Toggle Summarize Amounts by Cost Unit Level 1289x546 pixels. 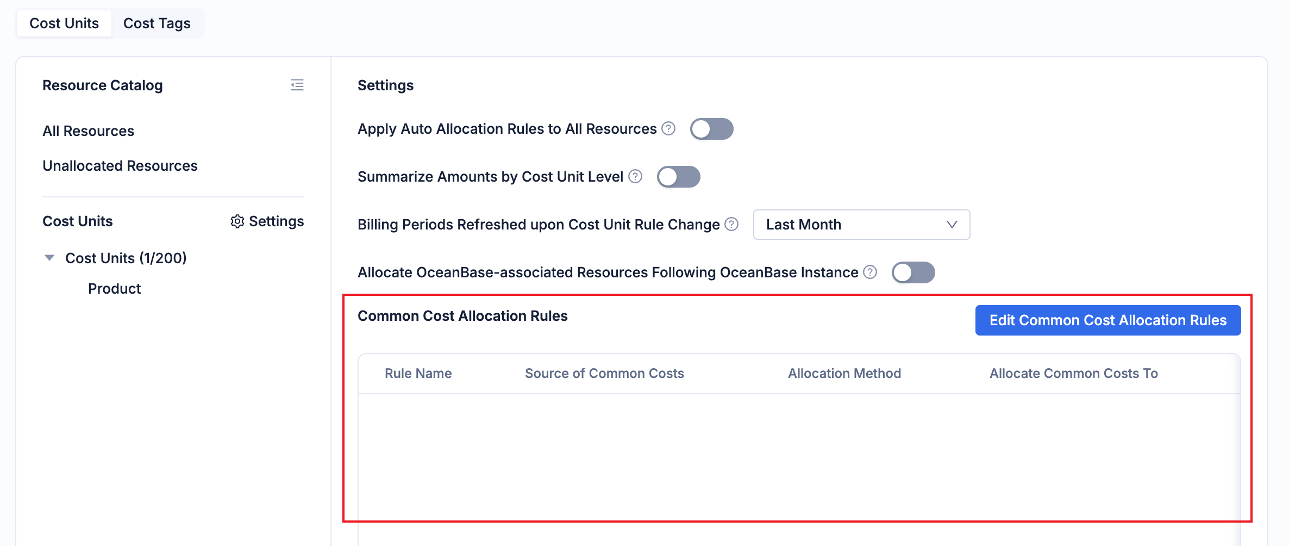tap(678, 177)
